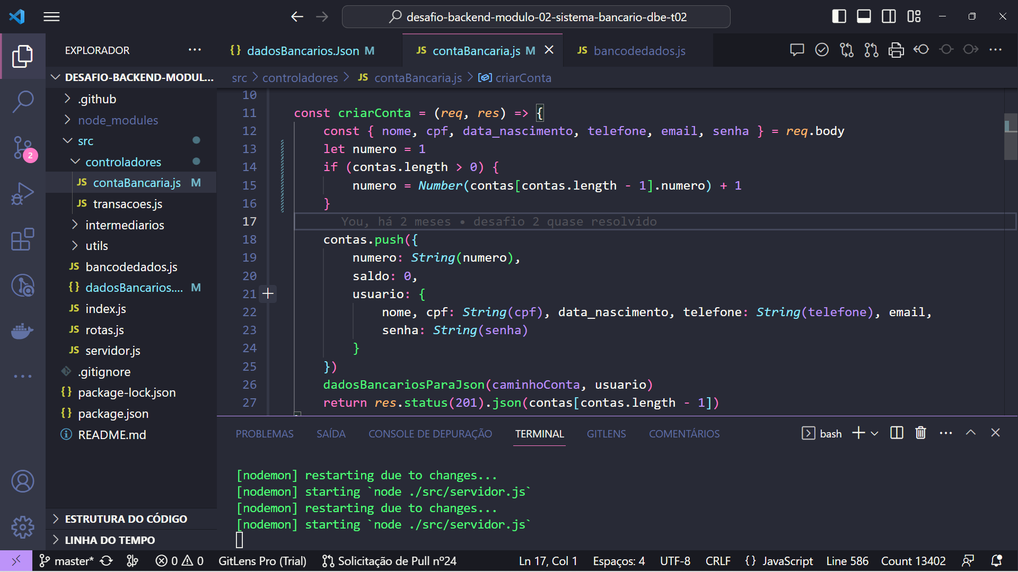
Task: Open the PROBLEMAS panel tab
Action: 265,433
